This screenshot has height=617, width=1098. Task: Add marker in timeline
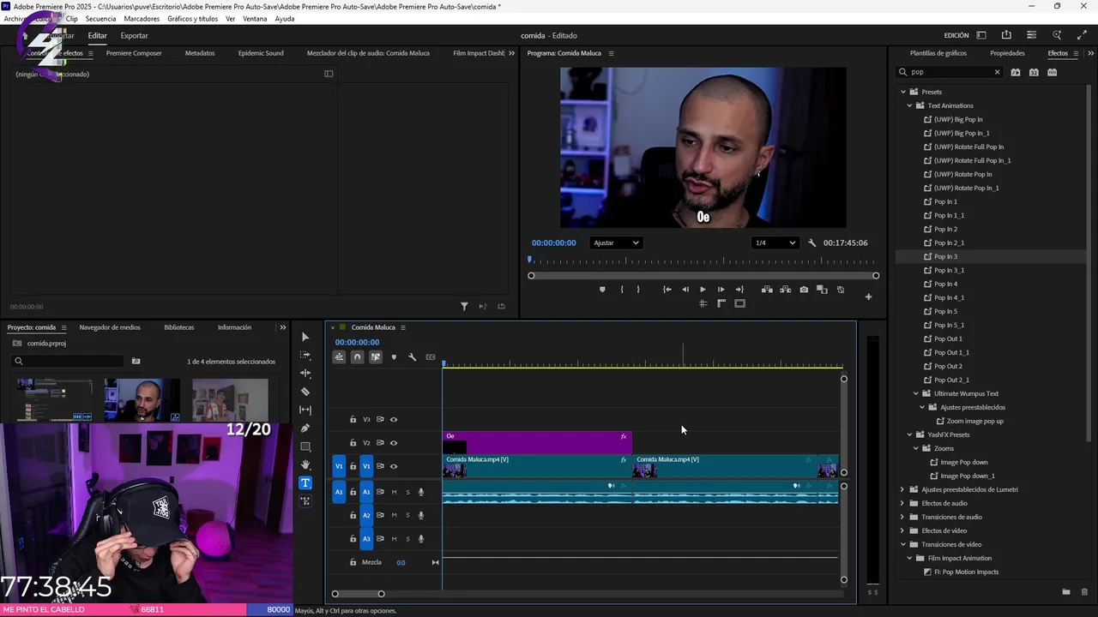(394, 357)
